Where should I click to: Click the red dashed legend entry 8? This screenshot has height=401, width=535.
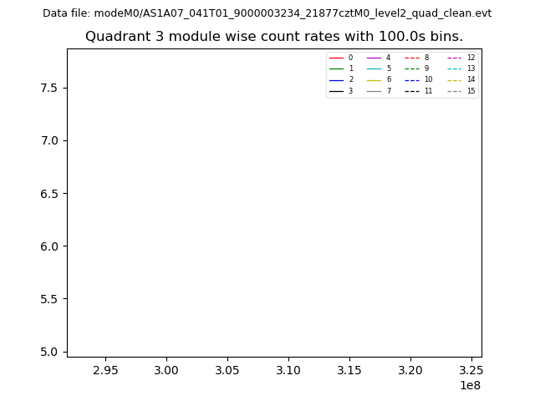[x=418, y=58]
